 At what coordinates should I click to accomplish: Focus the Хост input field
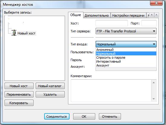click(x=112, y=23)
